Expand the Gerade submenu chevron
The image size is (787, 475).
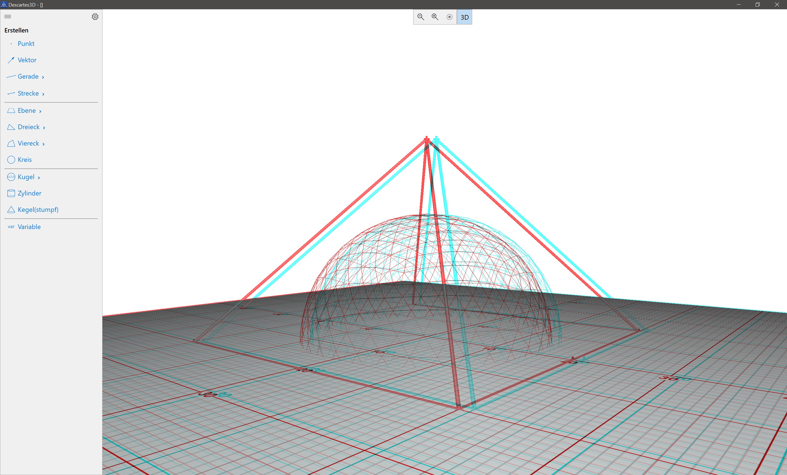[43, 77]
